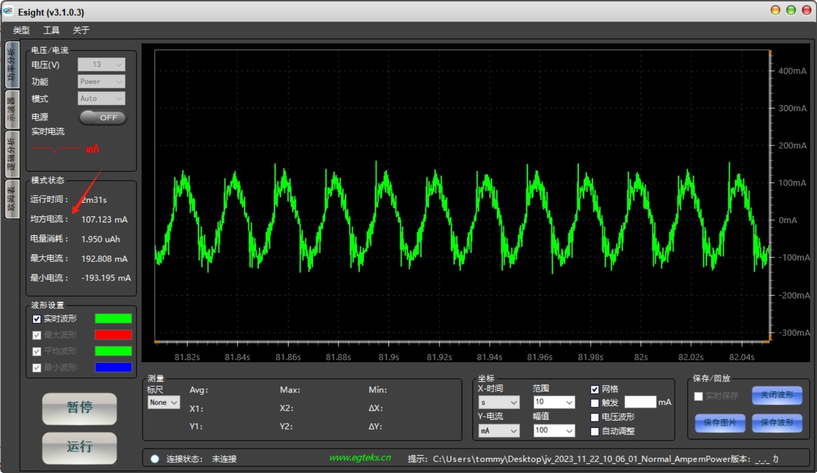Click the trigger mA input field
The height and width of the screenshot is (473, 817).
click(640, 402)
